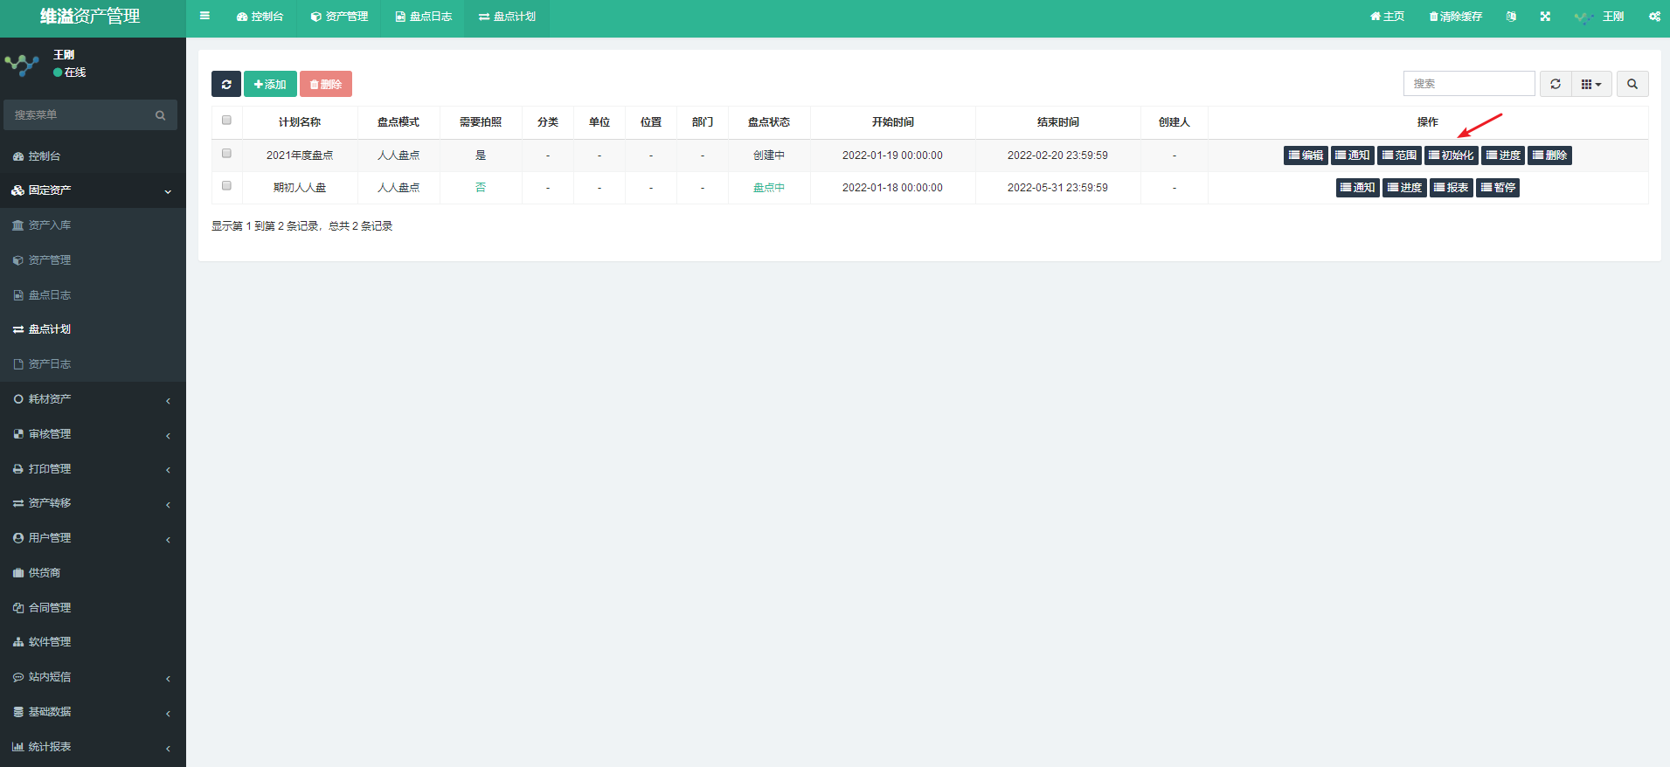Screen dimensions: 1670x767
Task: Toggle fullscreen with the expand icon
Action: tap(1545, 17)
